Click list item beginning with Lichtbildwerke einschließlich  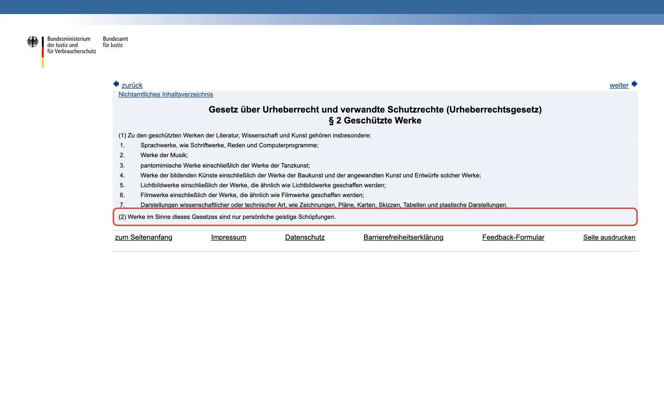[x=263, y=185]
